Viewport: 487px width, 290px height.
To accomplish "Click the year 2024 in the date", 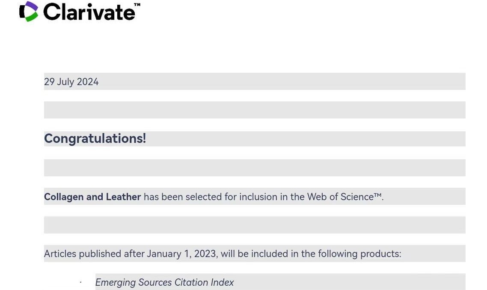I will (x=88, y=82).
